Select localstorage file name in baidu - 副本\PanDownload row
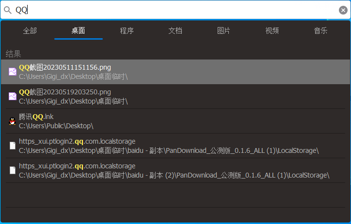Viewport: 351px width, 224px height. (77, 141)
